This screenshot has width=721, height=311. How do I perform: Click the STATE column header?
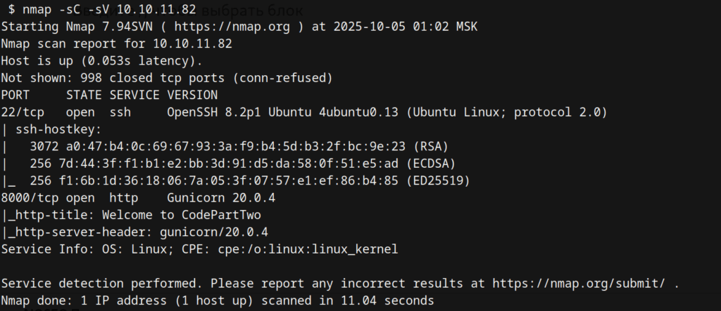pyautogui.click(x=84, y=95)
